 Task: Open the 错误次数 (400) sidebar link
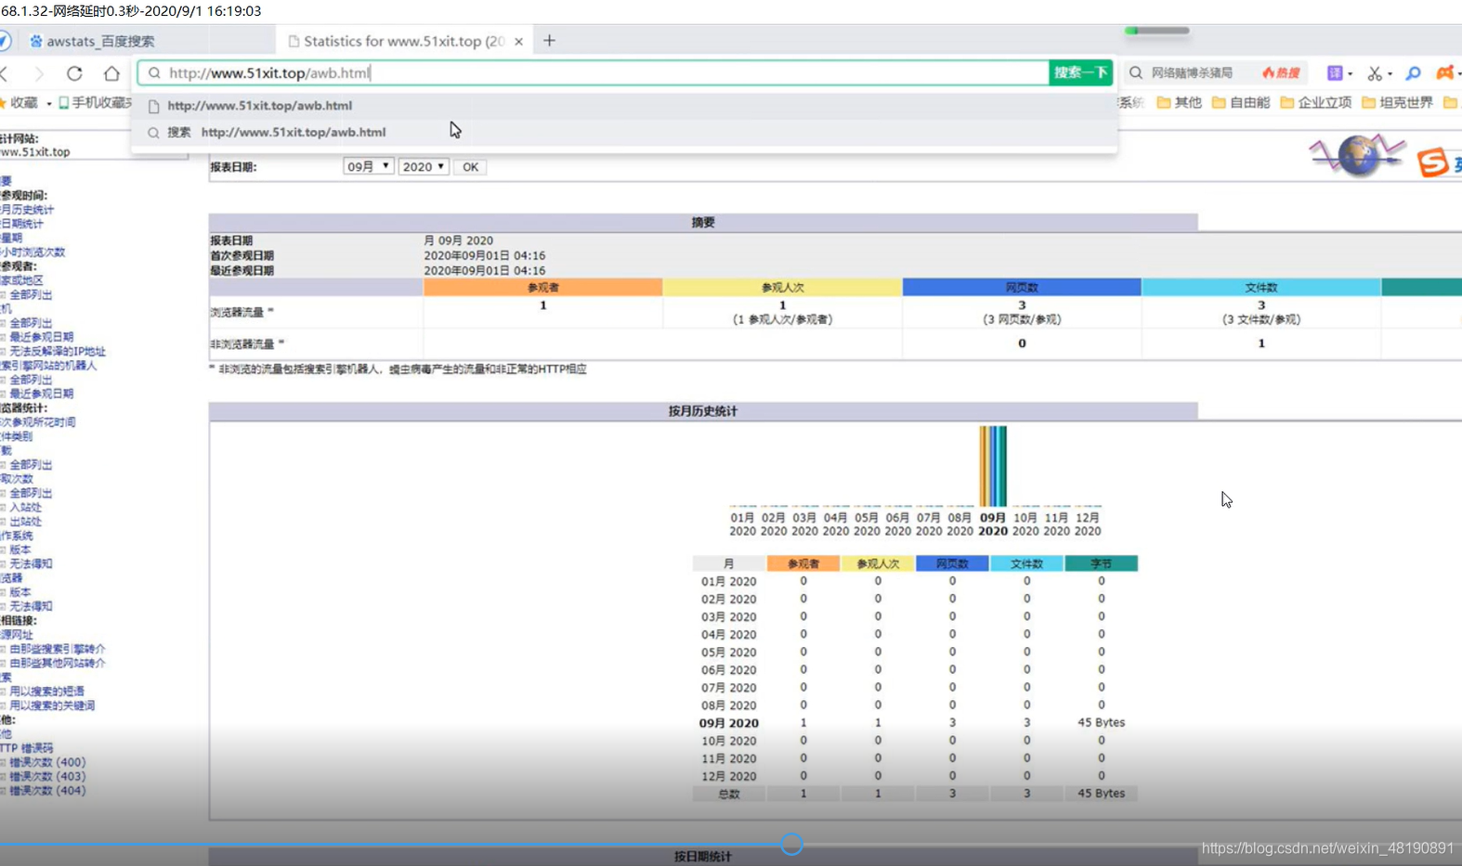(x=47, y=762)
